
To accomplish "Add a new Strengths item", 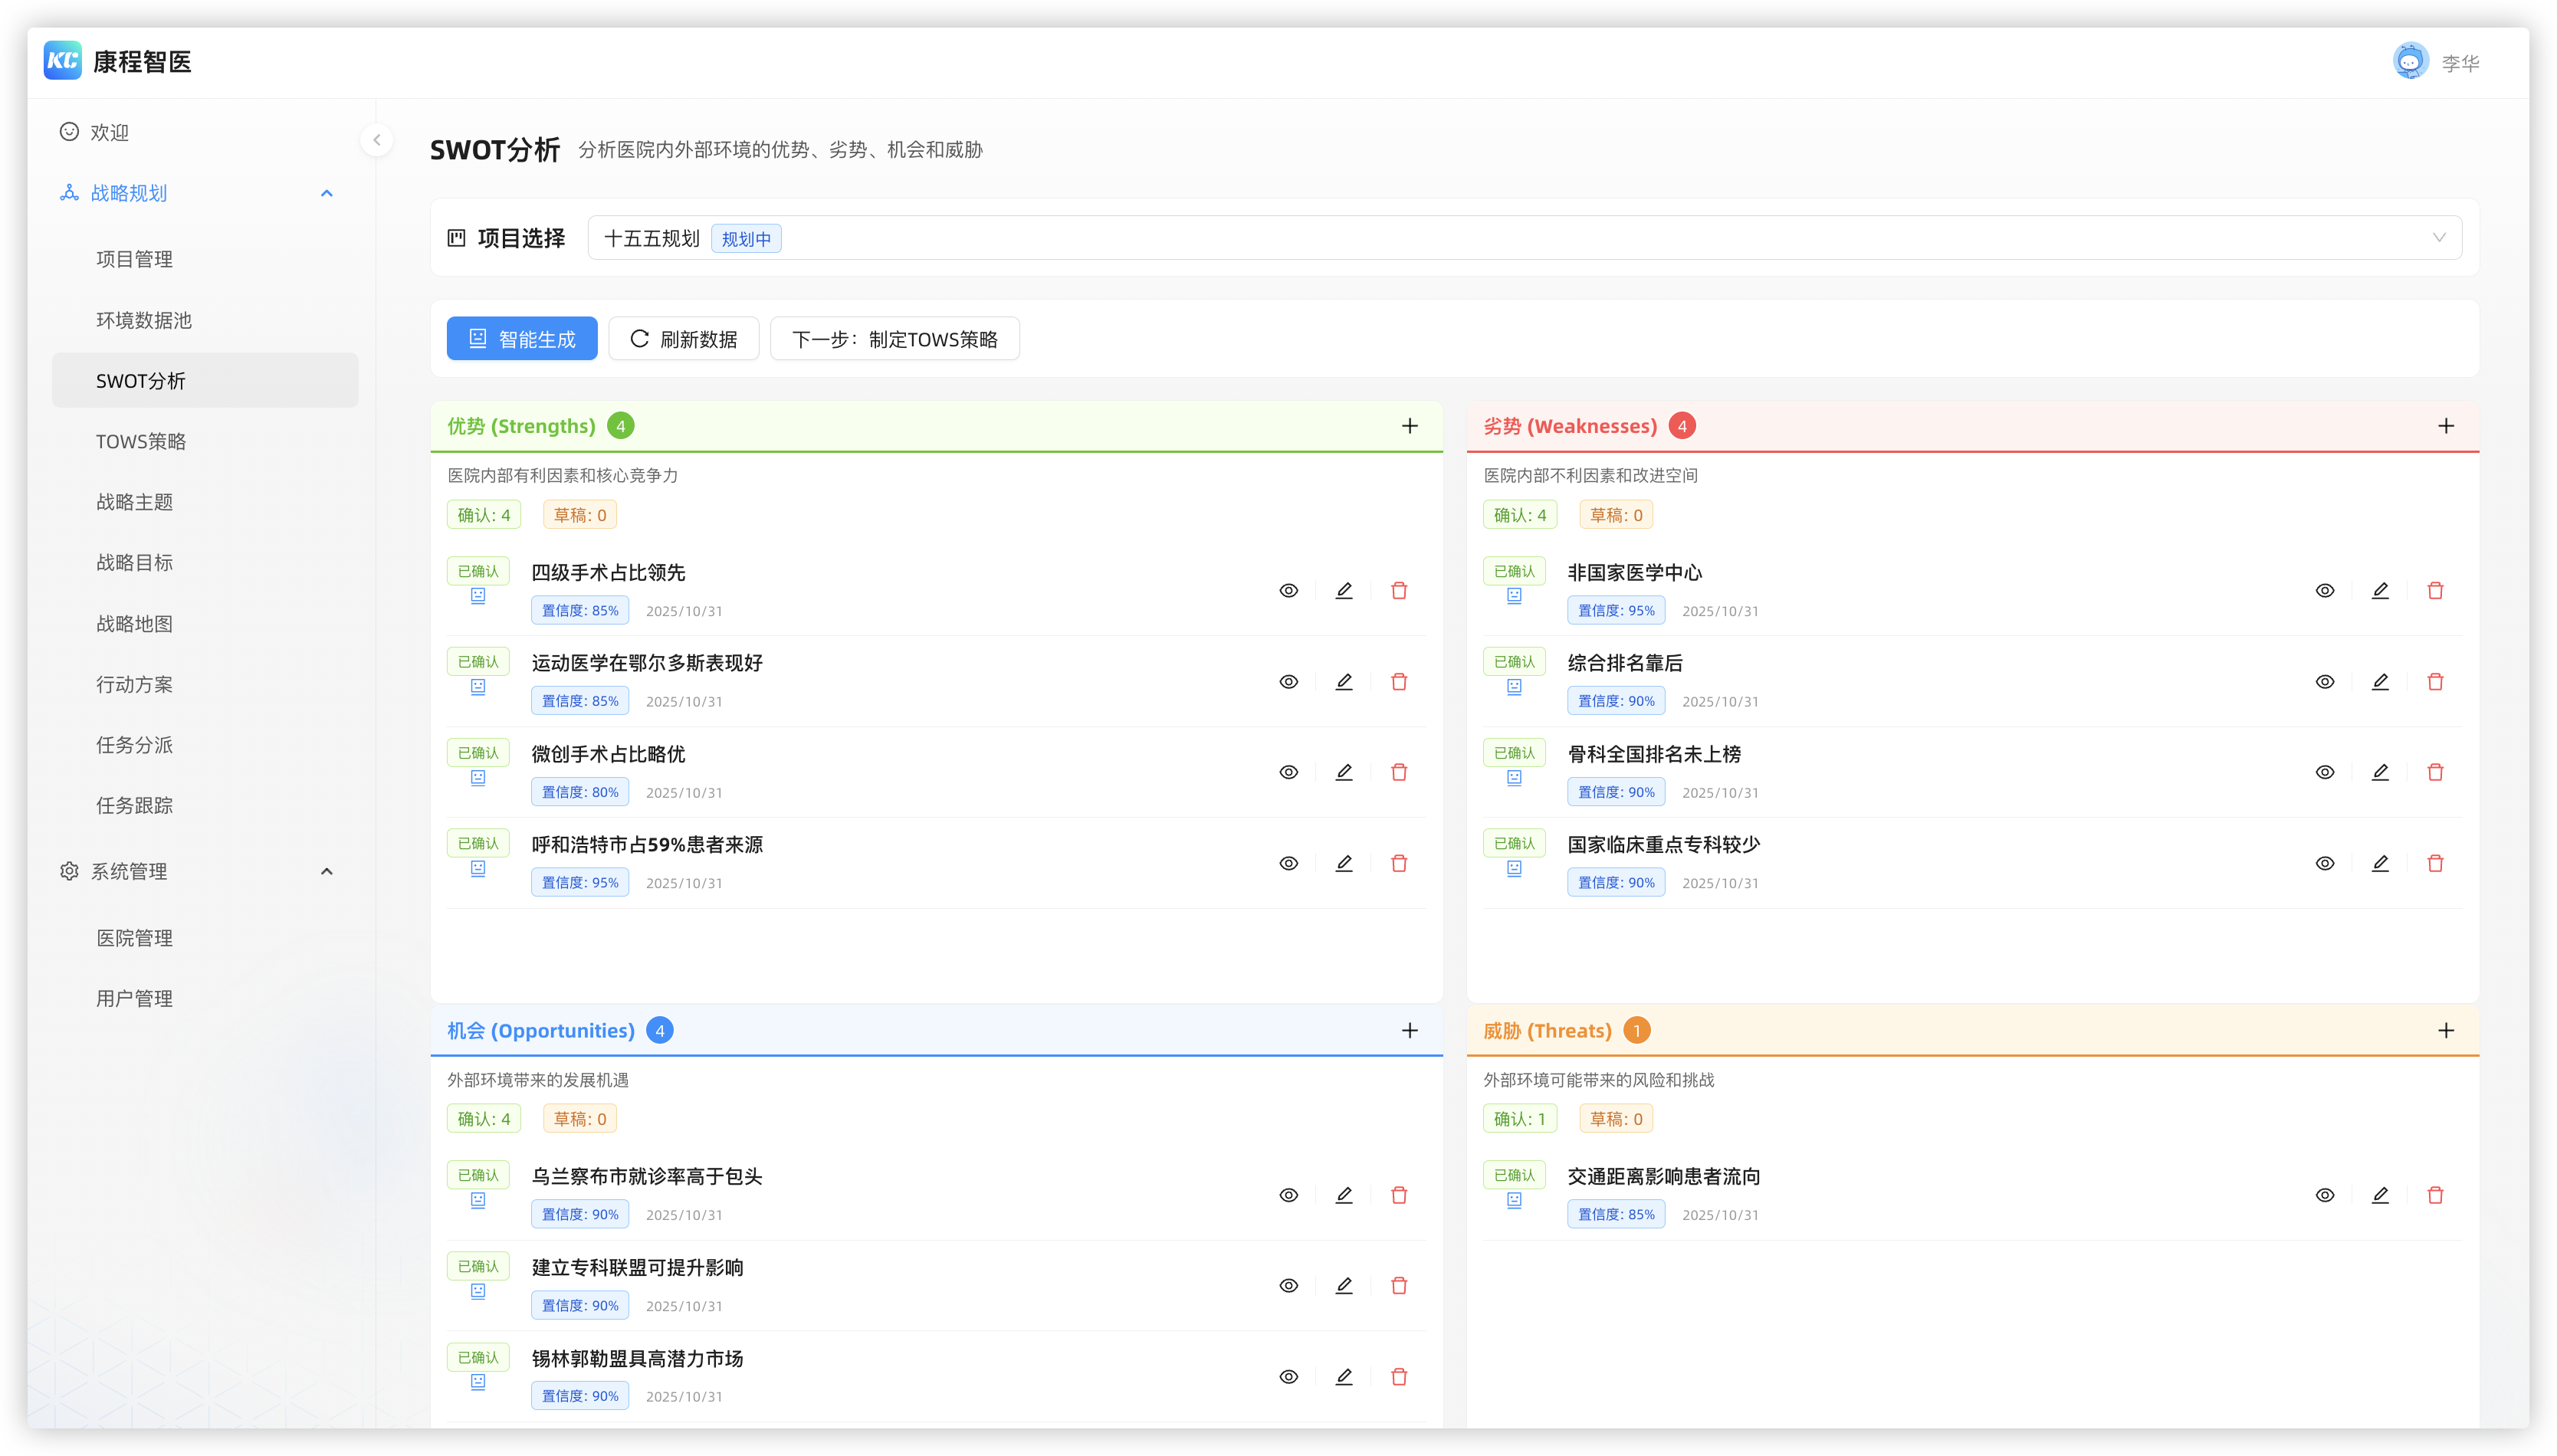I will (1410, 426).
